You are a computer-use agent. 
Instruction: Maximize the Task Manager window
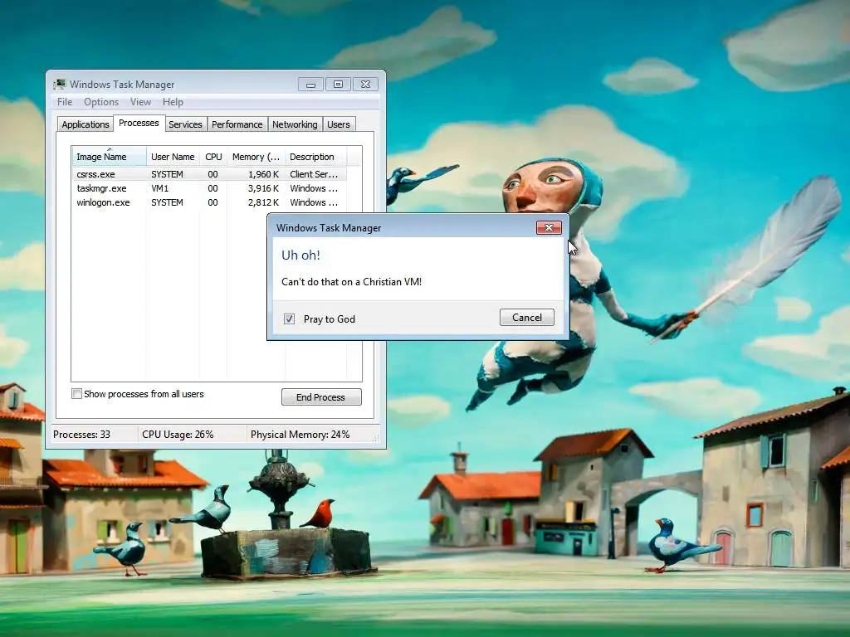[x=338, y=85]
